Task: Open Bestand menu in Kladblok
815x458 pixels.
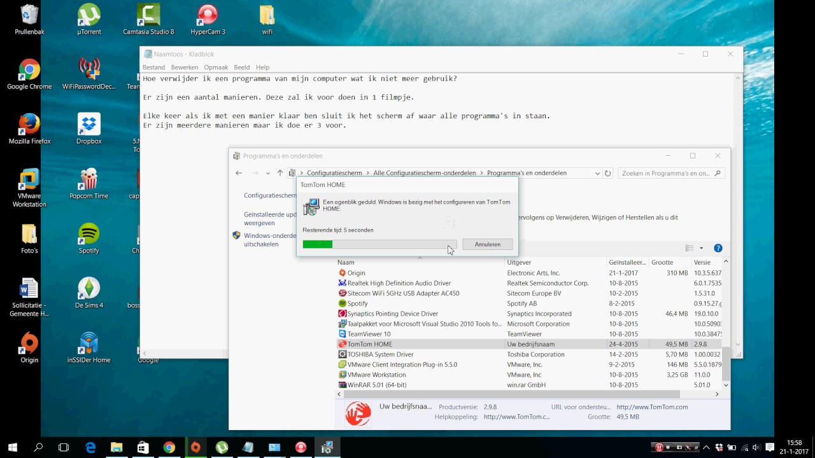Action: (153, 67)
